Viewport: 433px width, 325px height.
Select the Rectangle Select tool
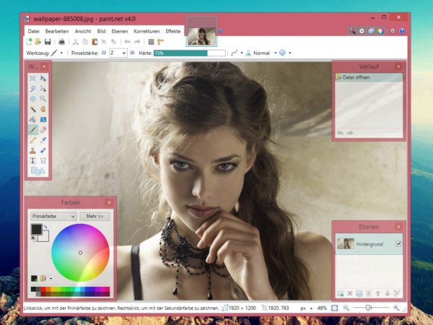point(33,78)
